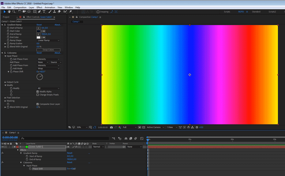This screenshot has width=285, height=176.
Task: Open the layer Normal blending mode dropdown
Action: pos(98,147)
